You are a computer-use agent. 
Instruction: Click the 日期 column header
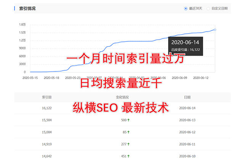click(x=187, y=97)
